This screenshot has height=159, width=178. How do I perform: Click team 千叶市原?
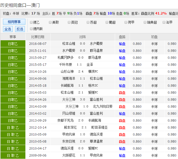pos(66,65)
